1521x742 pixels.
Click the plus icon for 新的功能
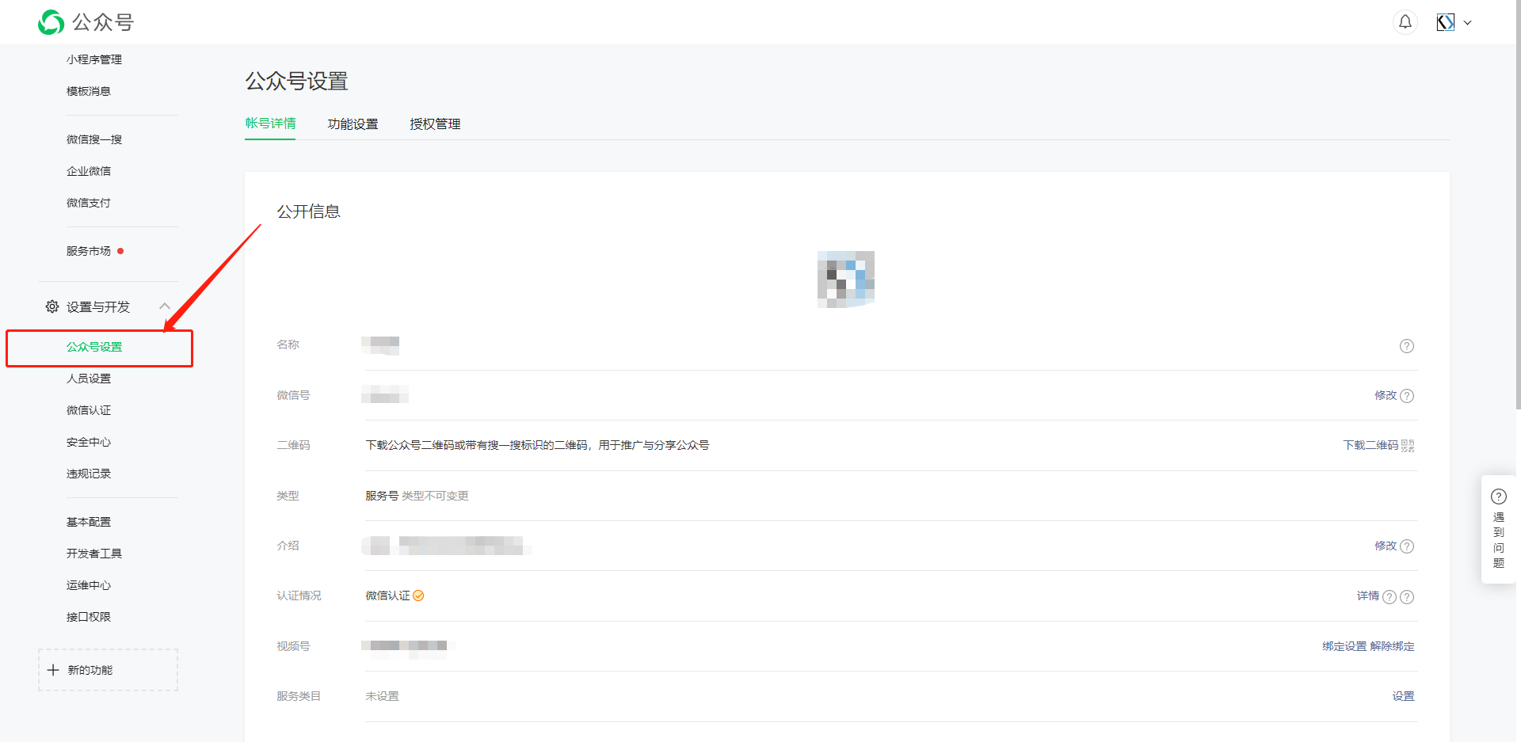[53, 670]
